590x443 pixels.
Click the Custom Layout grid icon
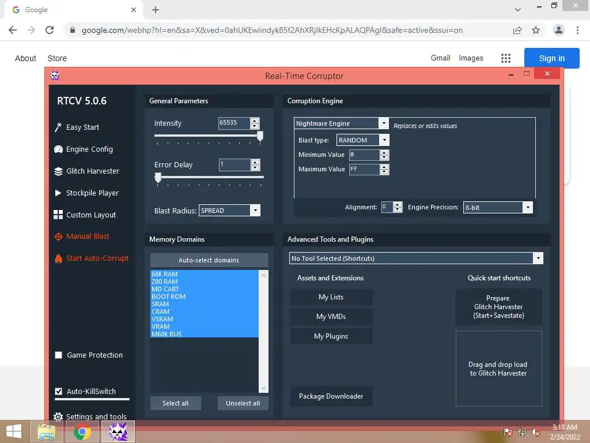(58, 215)
